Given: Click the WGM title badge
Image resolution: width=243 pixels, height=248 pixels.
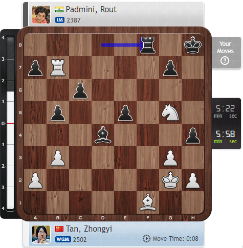Looking at the screenshot, I should pos(63,239).
